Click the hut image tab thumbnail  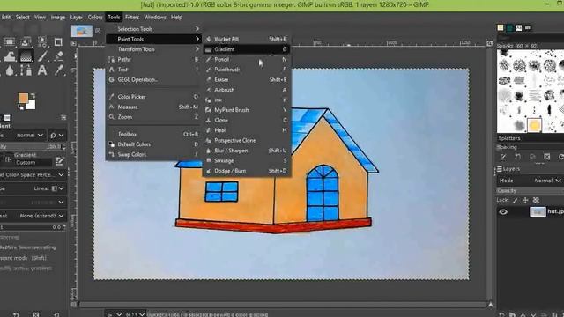(x=82, y=31)
